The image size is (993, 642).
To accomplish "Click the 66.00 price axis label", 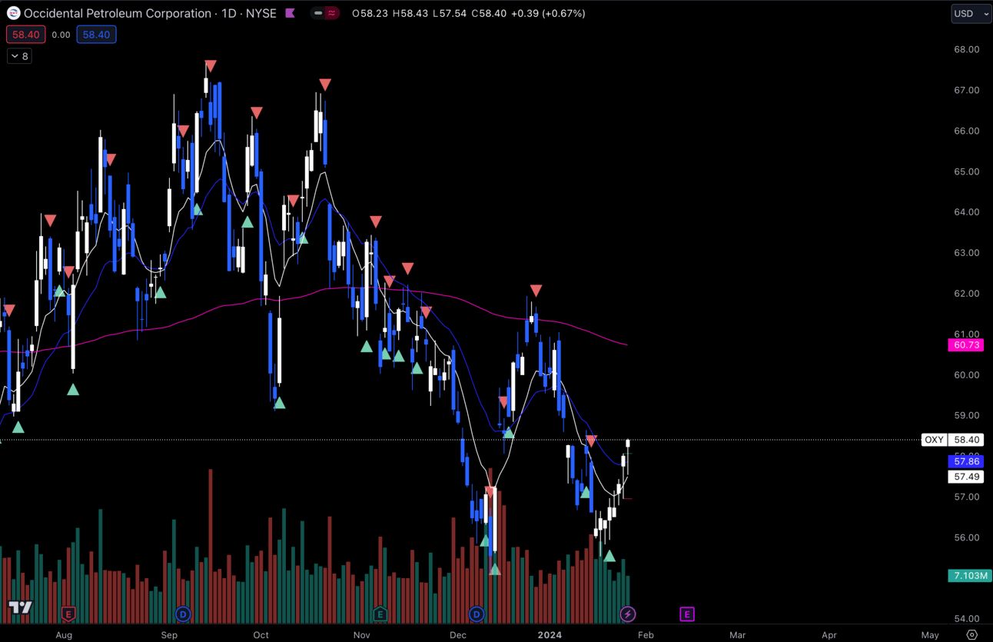I will 966,131.
